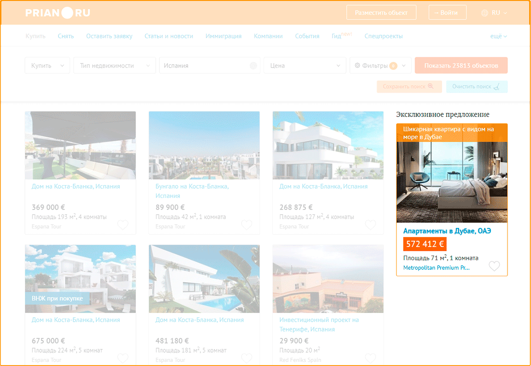Screen dimensions: 531x366
Task: Clear the Испания field with round icon
Action: (x=253, y=66)
